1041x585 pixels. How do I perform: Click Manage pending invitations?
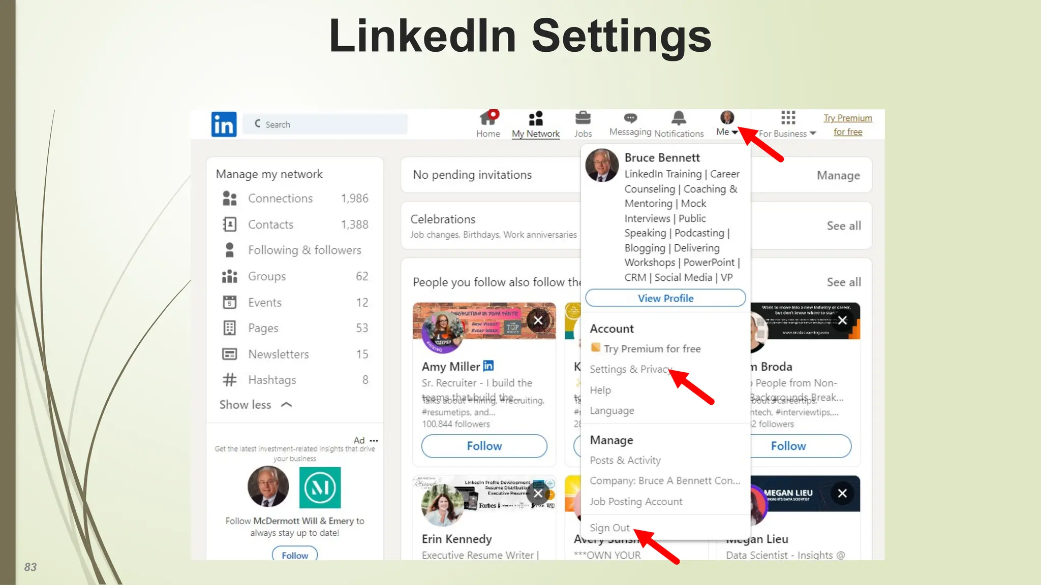(x=838, y=176)
